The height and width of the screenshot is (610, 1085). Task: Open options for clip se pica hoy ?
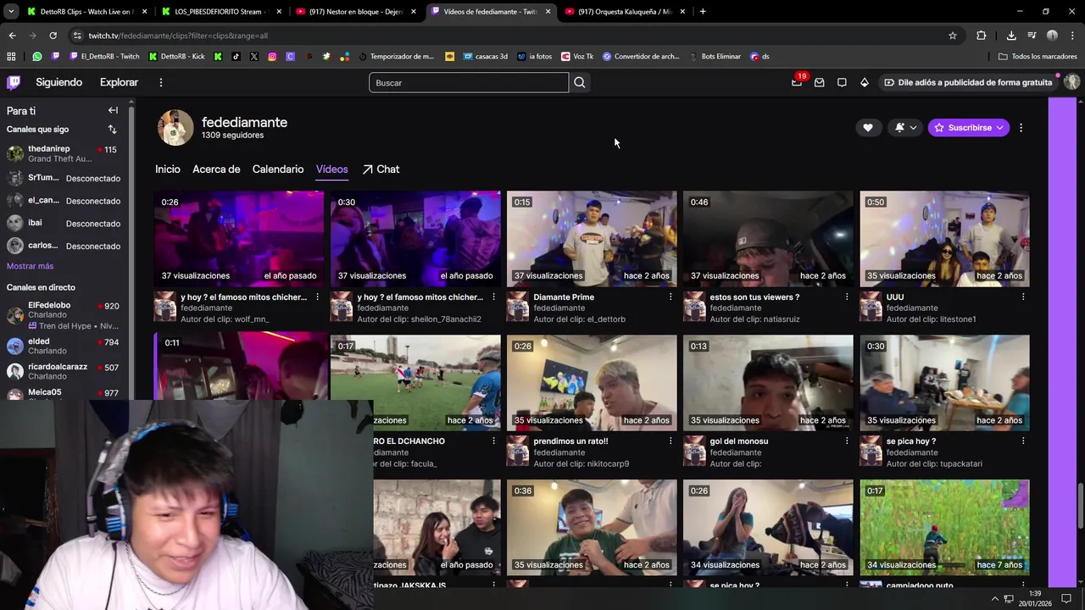(1023, 441)
